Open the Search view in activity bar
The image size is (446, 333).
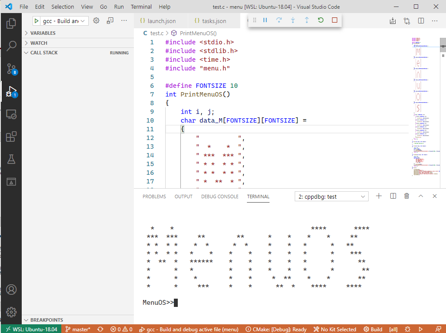(11, 45)
